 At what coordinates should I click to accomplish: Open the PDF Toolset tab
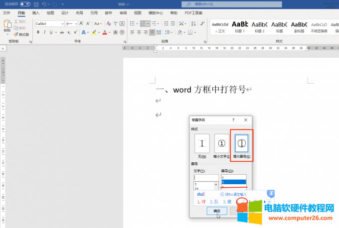193,13
